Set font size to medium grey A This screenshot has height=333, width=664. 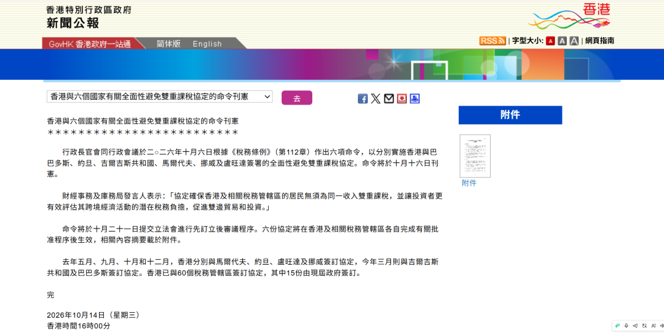(x=562, y=41)
